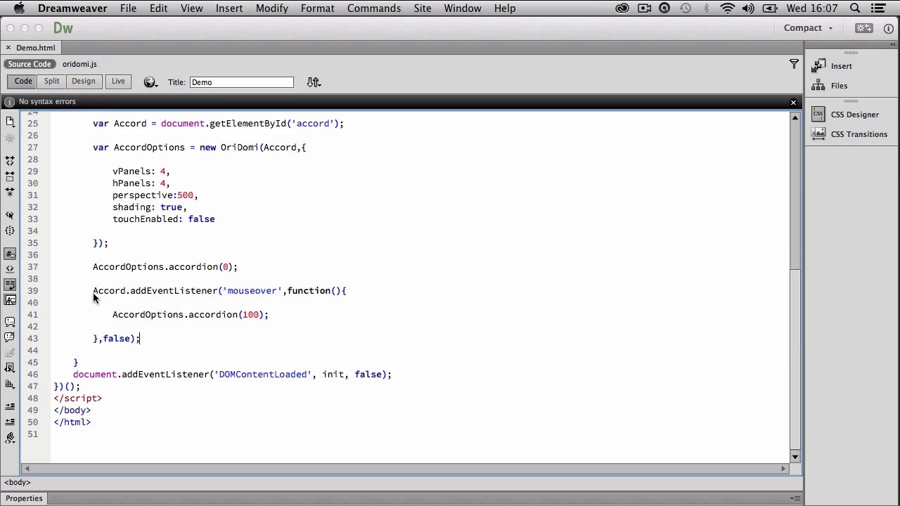The width and height of the screenshot is (900, 506).
Task: Click the Expand All code icon
Action: (x=10, y=192)
